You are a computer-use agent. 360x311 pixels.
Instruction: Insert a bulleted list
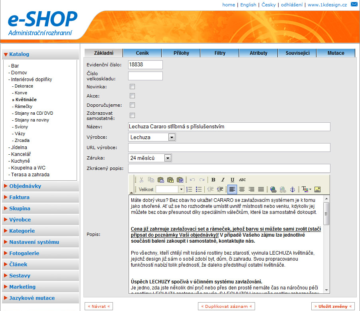[x=199, y=189]
